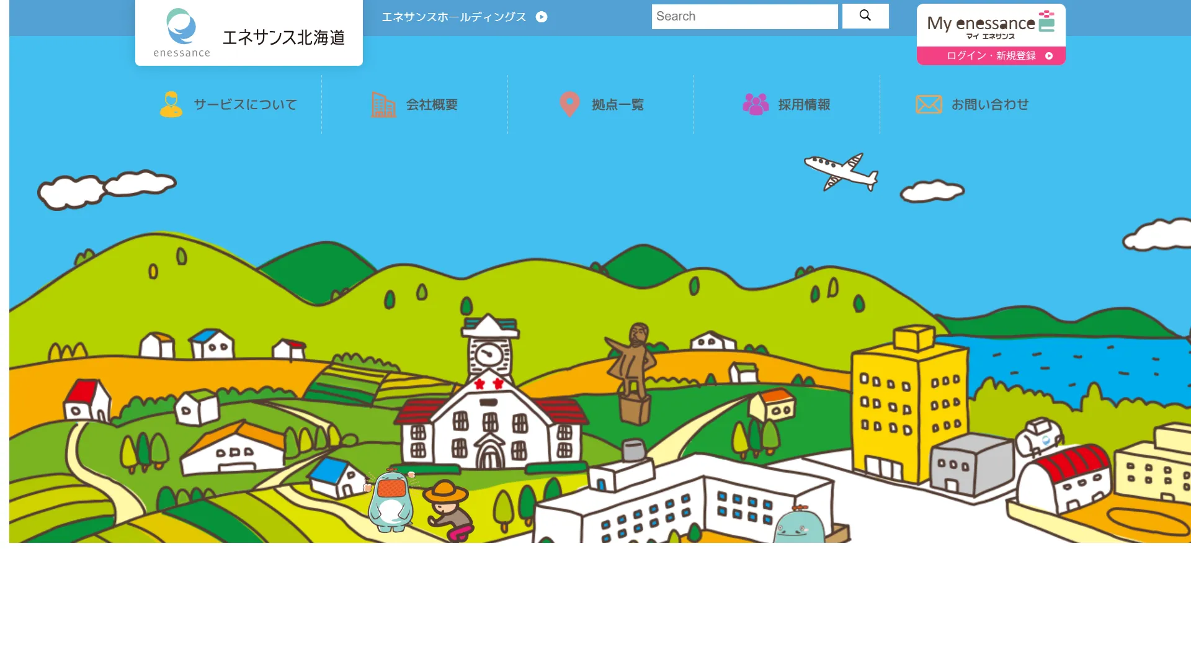Open 拠点一覧 menu item
Viewport: 1191px width, 670px height.
[x=600, y=104]
